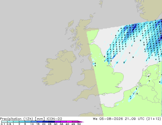This screenshot has height=125, width=162.
Task: Click the '25' legend scale label
Action: tap(50, 124)
